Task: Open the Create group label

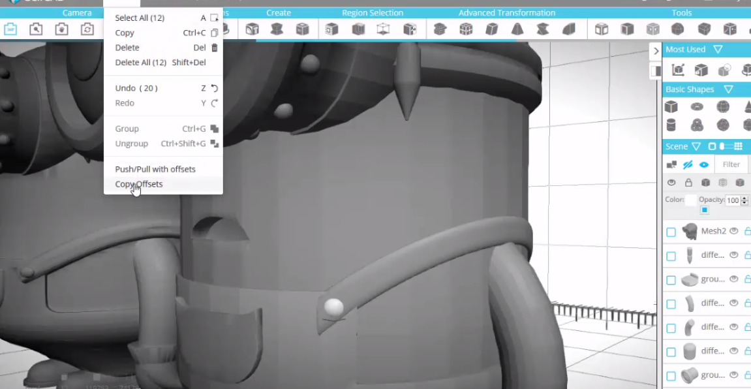Action: (x=278, y=13)
